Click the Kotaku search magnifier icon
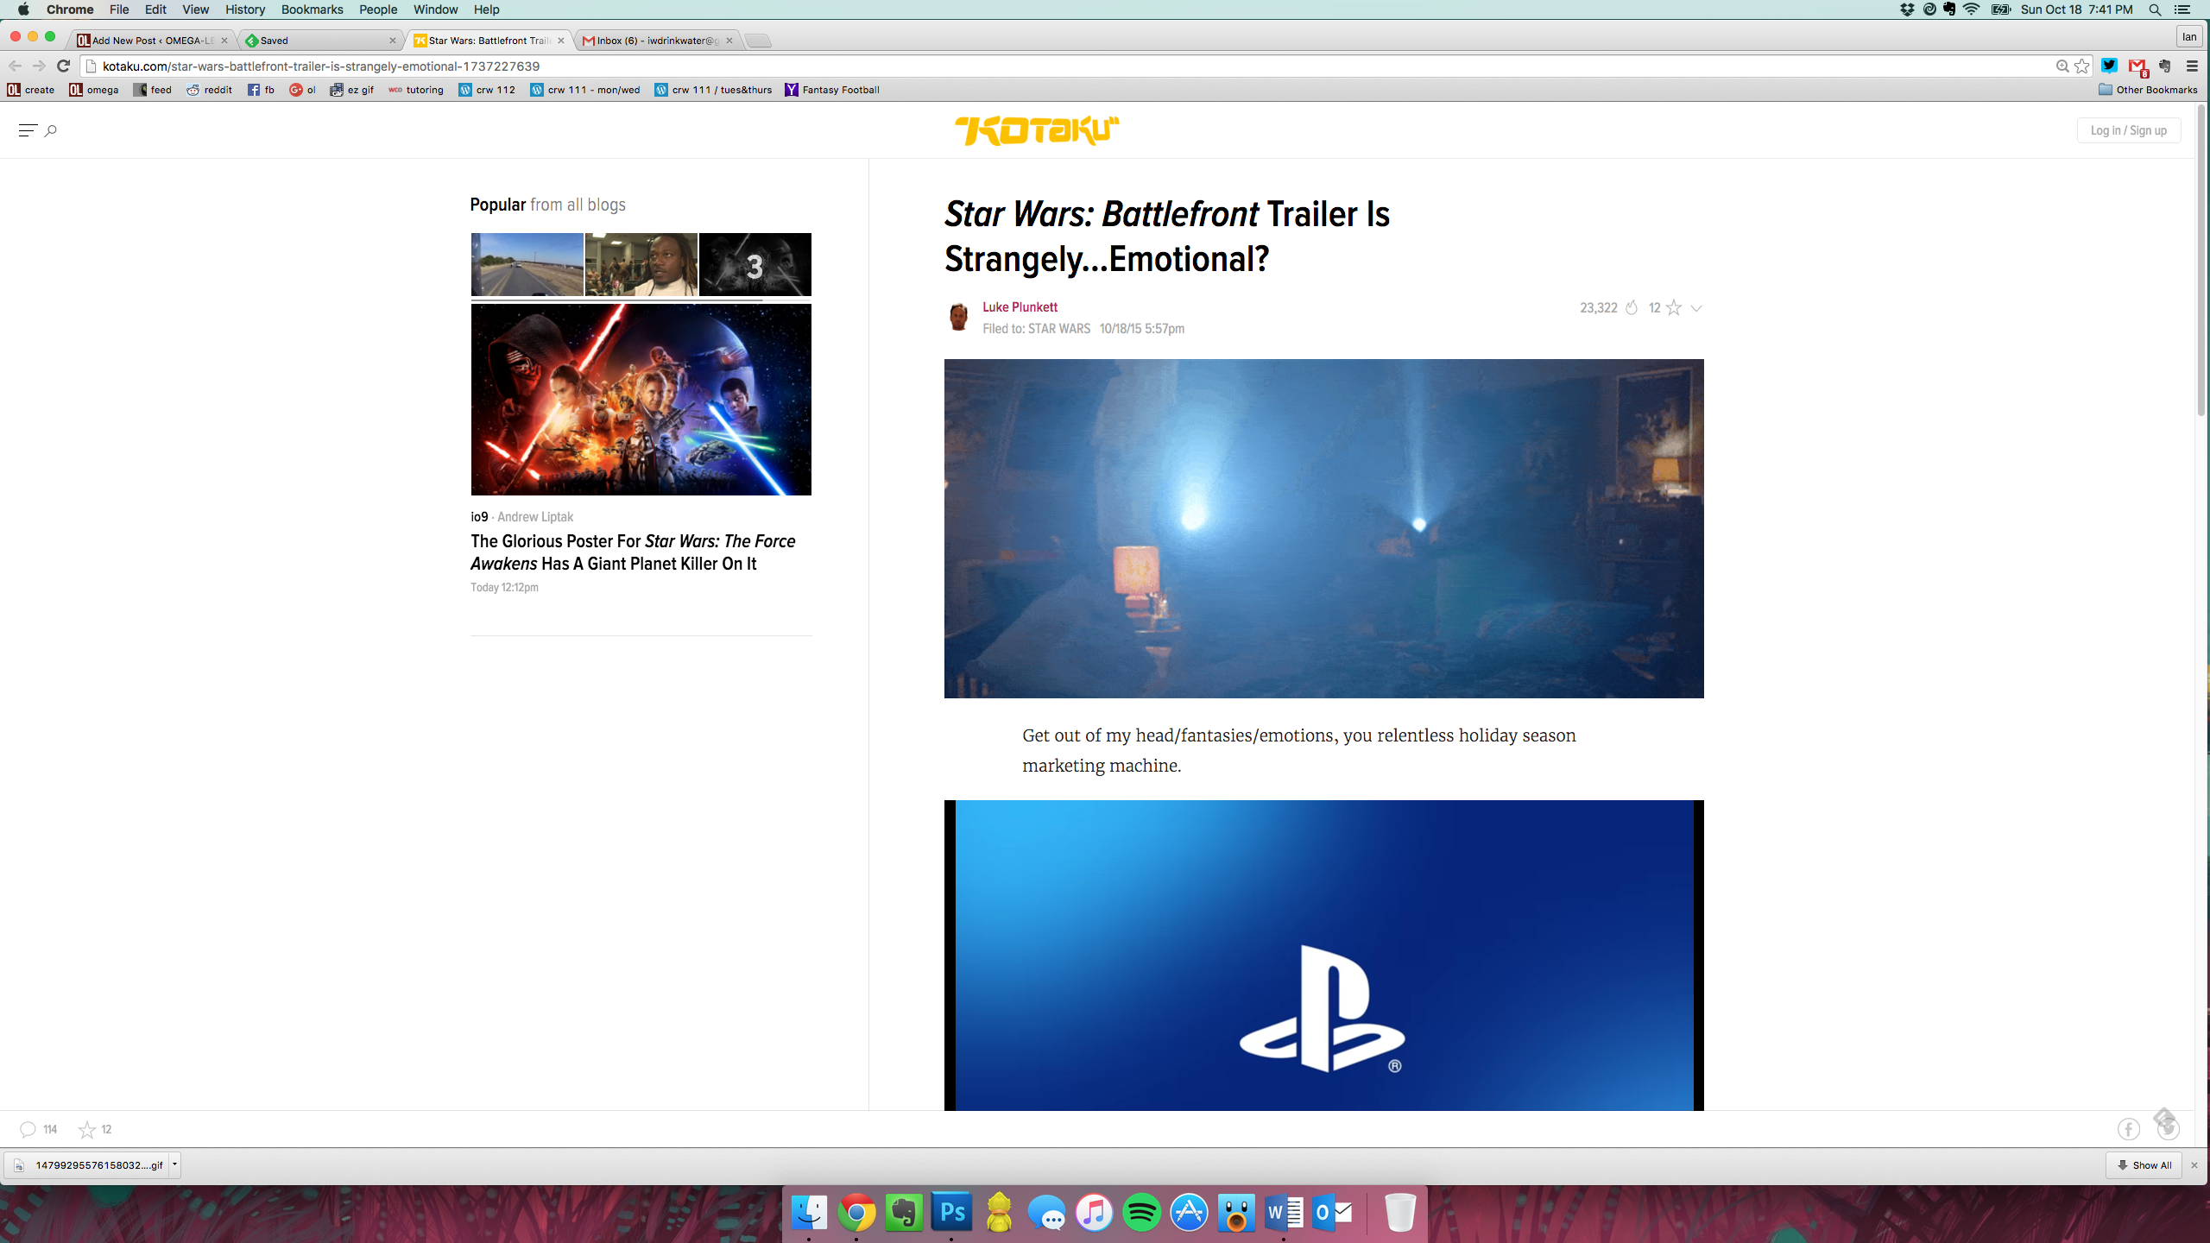The image size is (2210, 1243). [51, 130]
